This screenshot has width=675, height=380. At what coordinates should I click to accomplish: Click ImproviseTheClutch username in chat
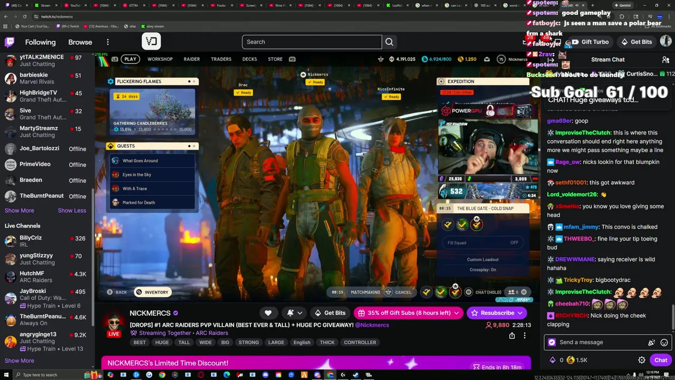583,133
